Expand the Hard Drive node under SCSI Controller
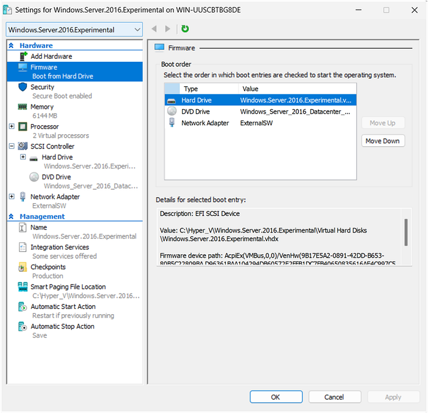Image resolution: width=428 pixels, height=413 pixels. (x=23, y=157)
